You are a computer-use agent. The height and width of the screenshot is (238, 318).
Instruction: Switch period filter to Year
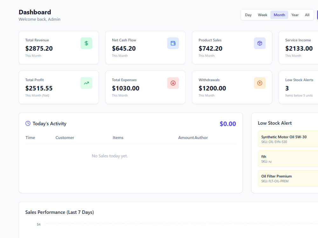point(295,15)
